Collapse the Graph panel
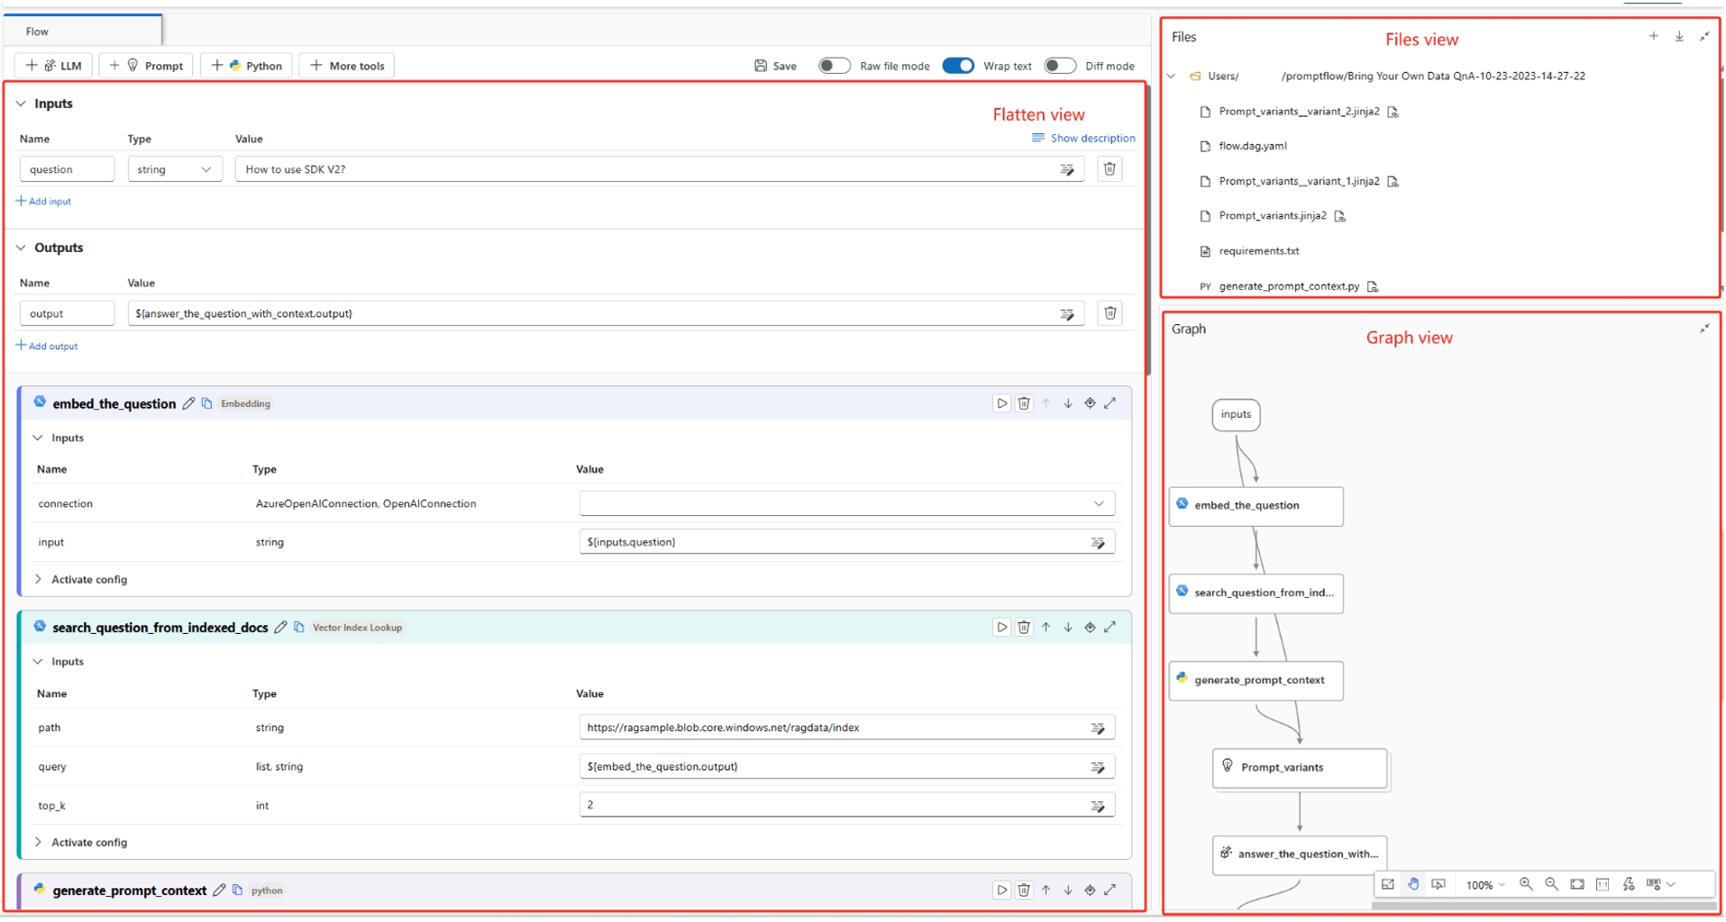This screenshot has height=922, width=1726. click(x=1704, y=329)
